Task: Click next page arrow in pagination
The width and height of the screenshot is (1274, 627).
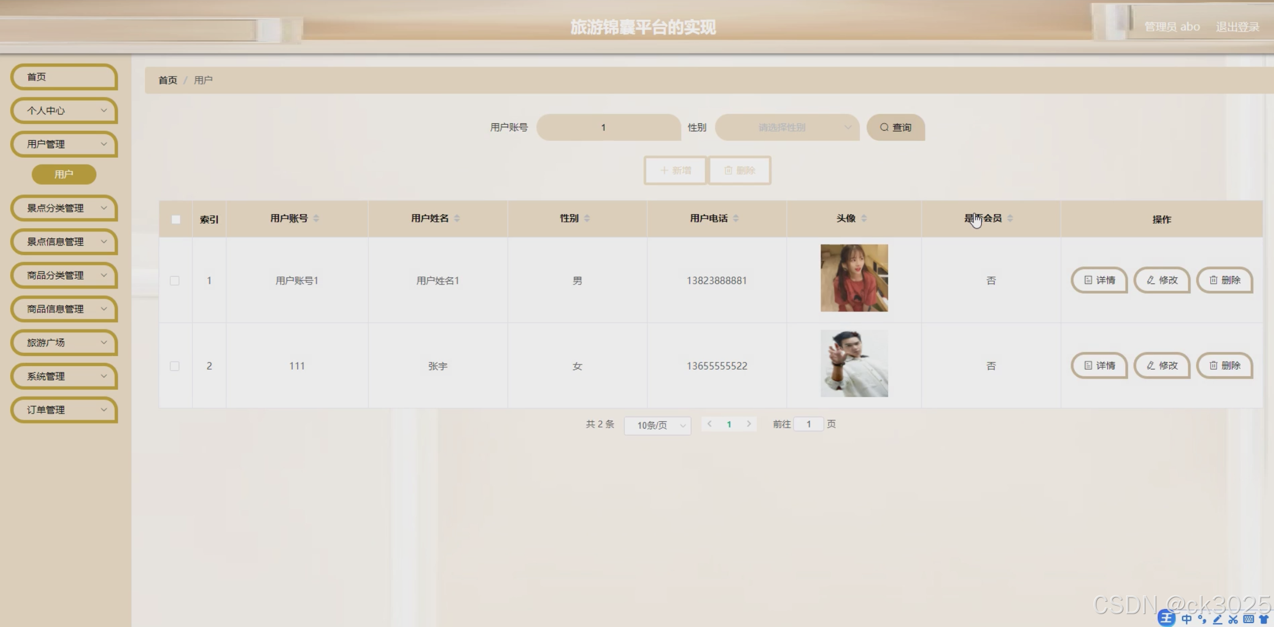Action: [x=749, y=424]
